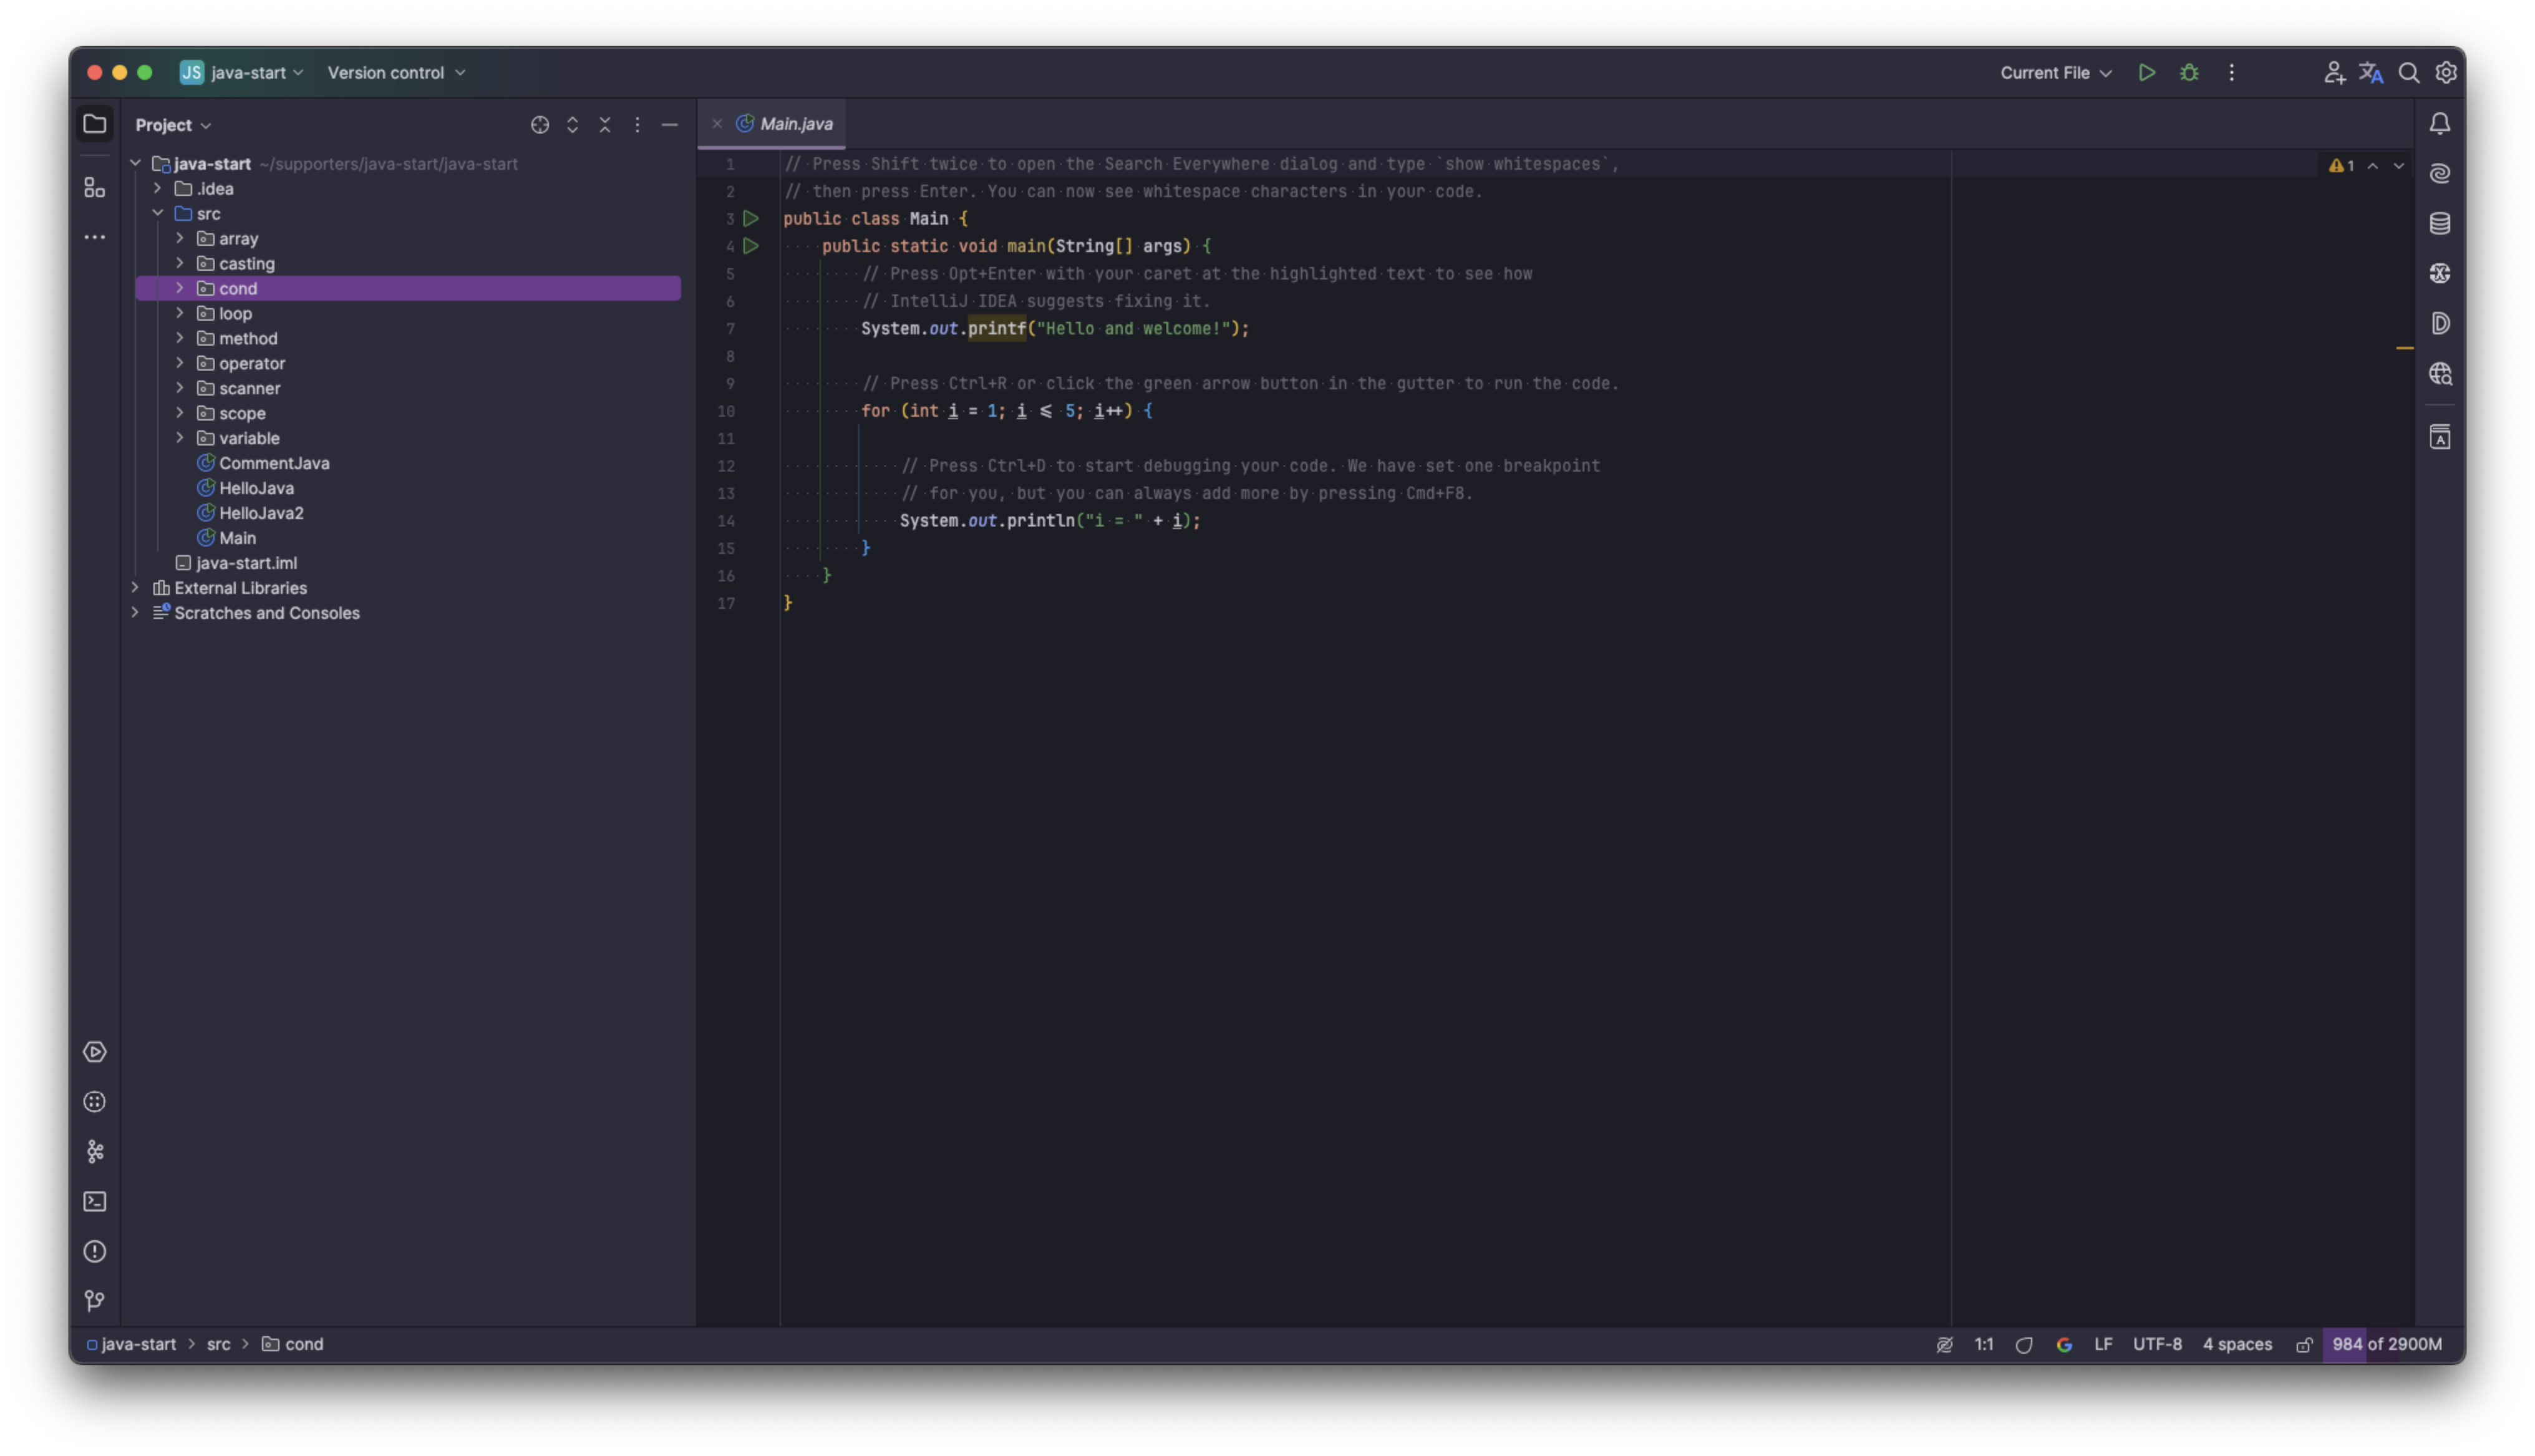Screen dimensions: 2535x1456
Task: Click the warning stripe mark on scrollbar
Action: pos(2404,347)
